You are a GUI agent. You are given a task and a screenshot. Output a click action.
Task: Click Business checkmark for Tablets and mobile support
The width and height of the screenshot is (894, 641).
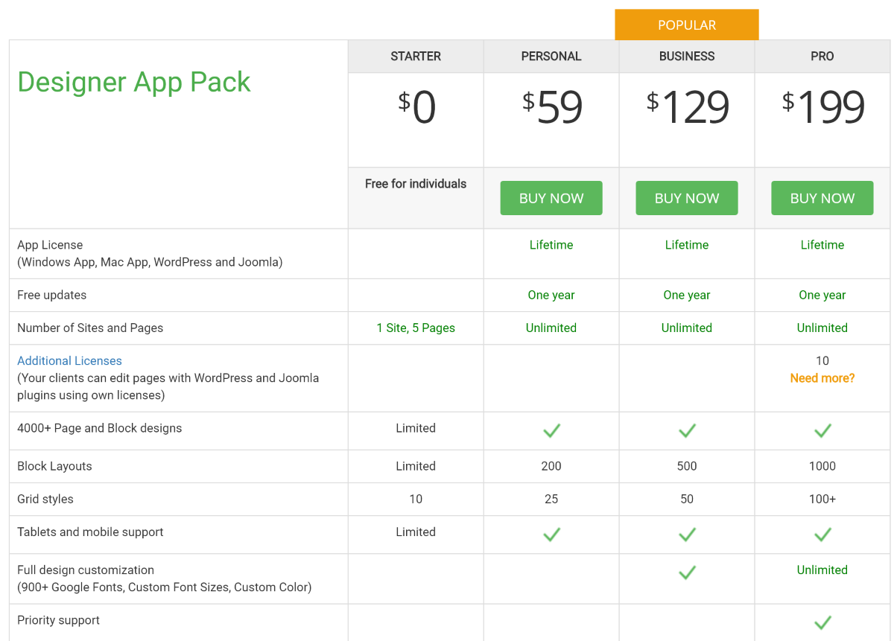687,534
